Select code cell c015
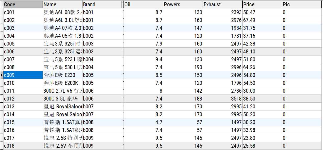Viewport: 323px width, 150px height. pyautogui.click(x=23, y=122)
